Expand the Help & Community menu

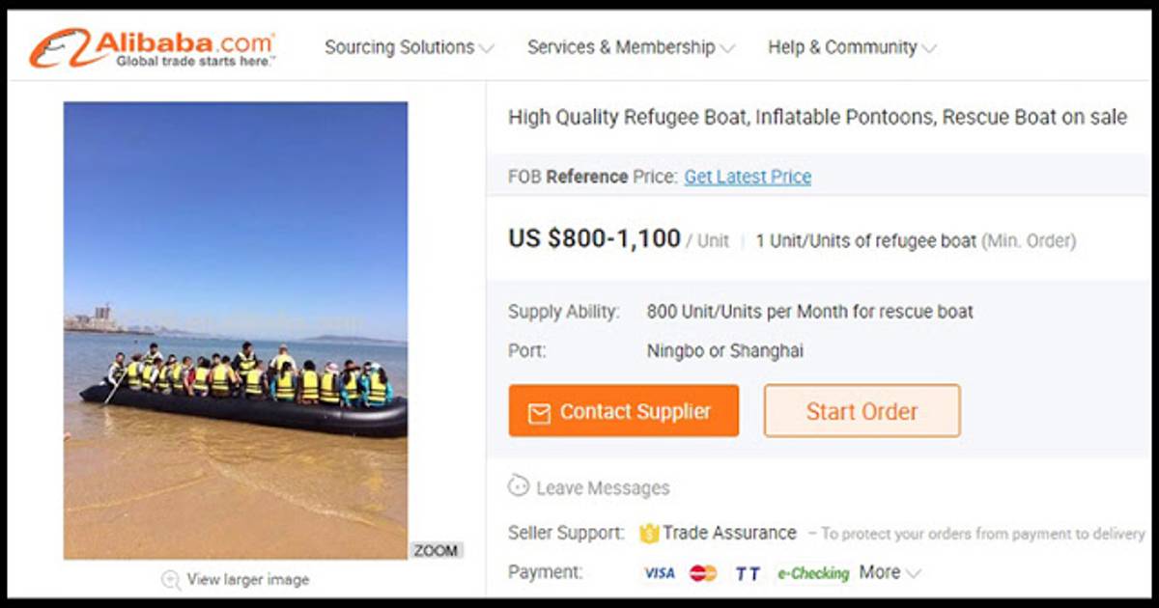pos(851,47)
